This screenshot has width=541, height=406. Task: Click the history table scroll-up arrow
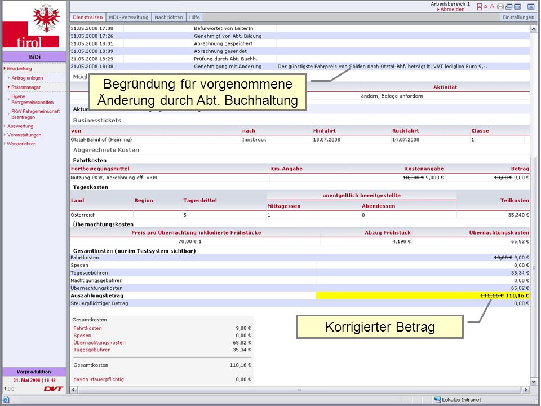[x=534, y=30]
